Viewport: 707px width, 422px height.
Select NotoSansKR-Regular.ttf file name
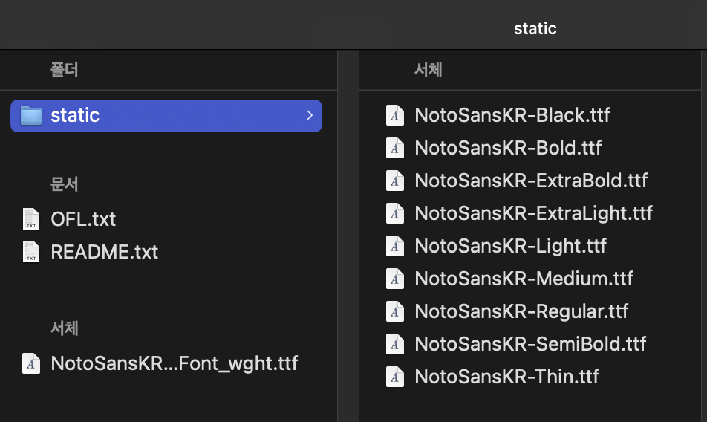(x=521, y=312)
